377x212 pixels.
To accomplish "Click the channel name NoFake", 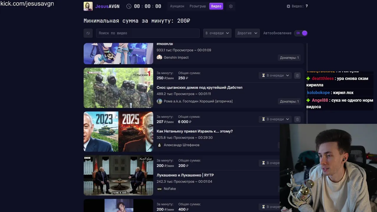I will (x=170, y=189).
